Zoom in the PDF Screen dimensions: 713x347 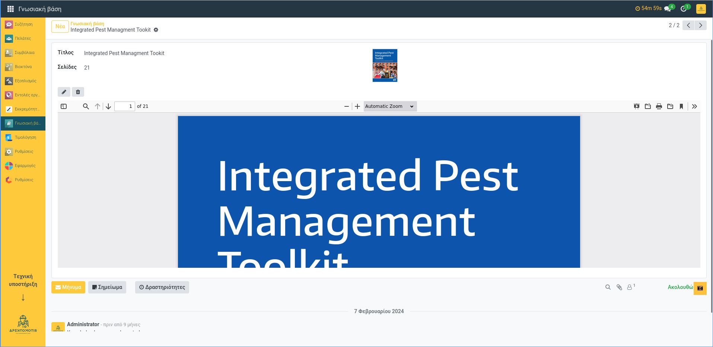pyautogui.click(x=357, y=106)
